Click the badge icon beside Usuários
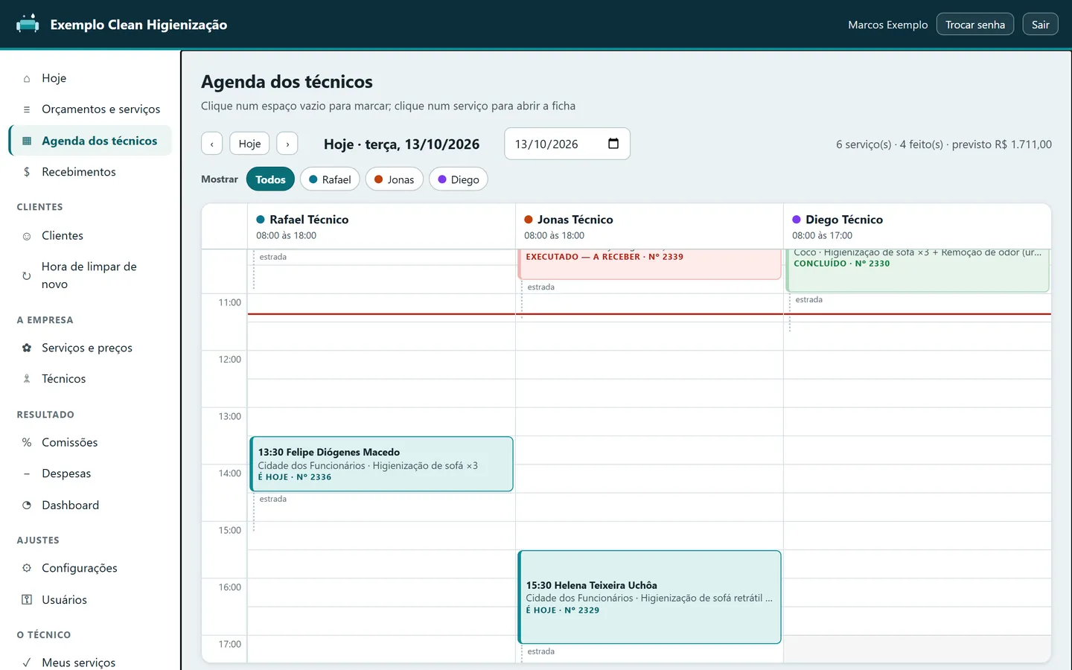This screenshot has width=1072, height=670. (27, 599)
